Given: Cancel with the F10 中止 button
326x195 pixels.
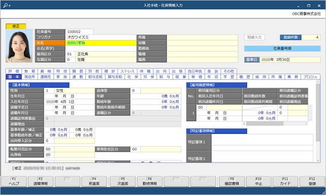Looking at the screenshot, I should tap(258, 181).
